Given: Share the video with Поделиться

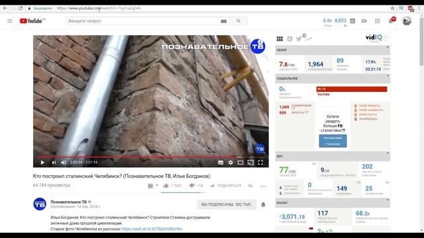Looking at the screenshot, I should pyautogui.click(x=226, y=186).
